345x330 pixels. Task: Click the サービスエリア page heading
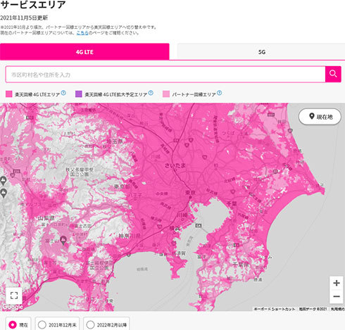coord(33,4)
